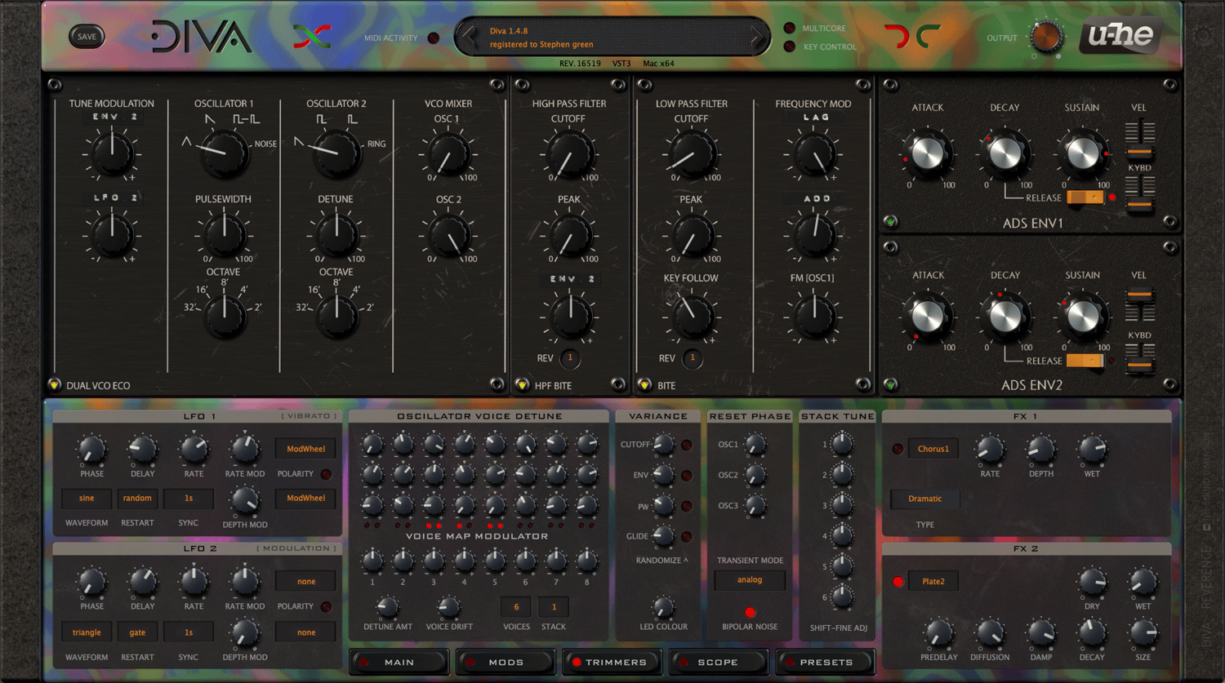Click the redo green arc icon
The height and width of the screenshot is (683, 1225).
click(x=928, y=36)
